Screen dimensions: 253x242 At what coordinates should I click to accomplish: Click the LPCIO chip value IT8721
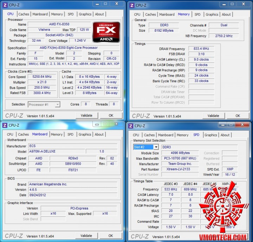coord(73,170)
